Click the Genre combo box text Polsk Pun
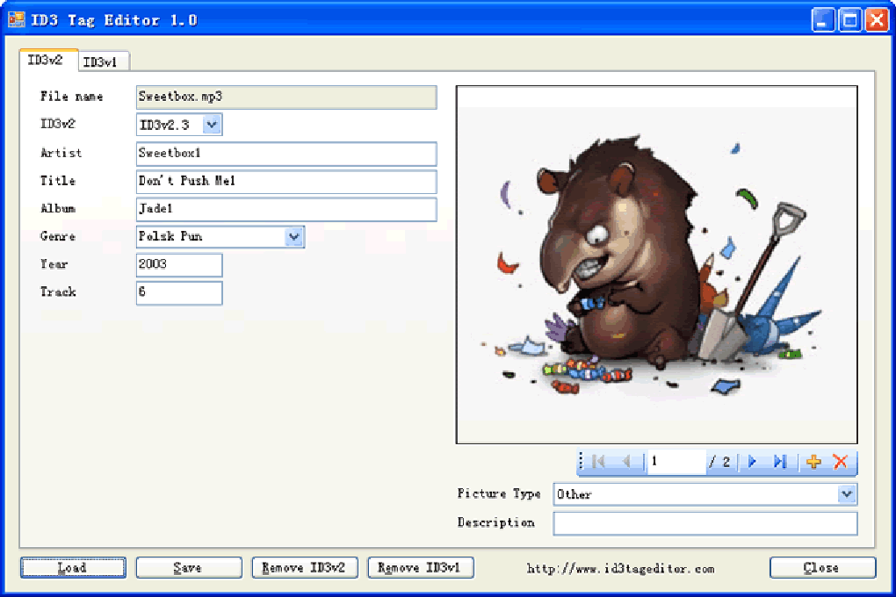The height and width of the screenshot is (597, 896). click(x=170, y=236)
